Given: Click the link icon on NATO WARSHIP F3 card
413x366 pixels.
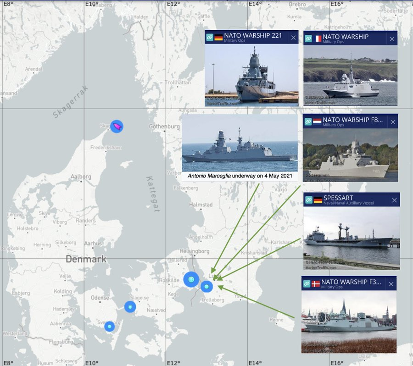Looking at the screenshot, I should pos(307,283).
